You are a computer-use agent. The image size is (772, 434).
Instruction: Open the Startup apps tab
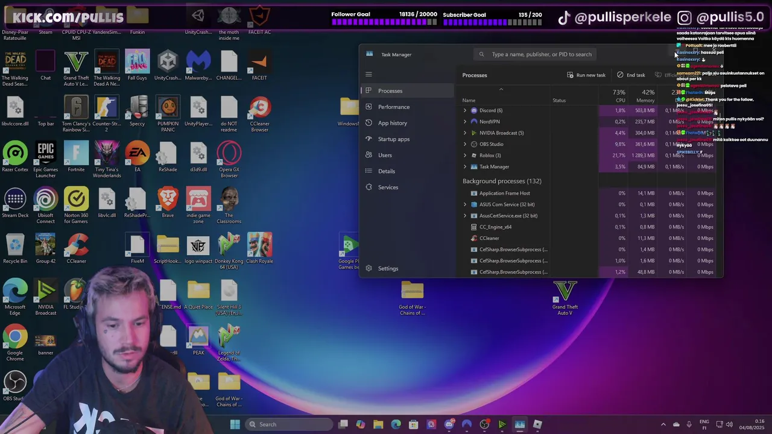(x=407, y=139)
